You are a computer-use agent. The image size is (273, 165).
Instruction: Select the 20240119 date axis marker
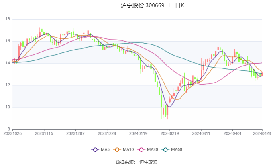click(138, 133)
